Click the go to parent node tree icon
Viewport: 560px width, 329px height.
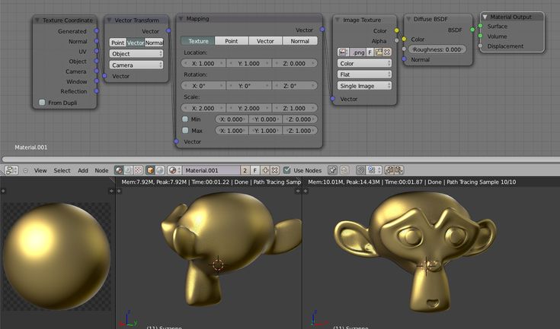pyautogui.click(x=344, y=170)
